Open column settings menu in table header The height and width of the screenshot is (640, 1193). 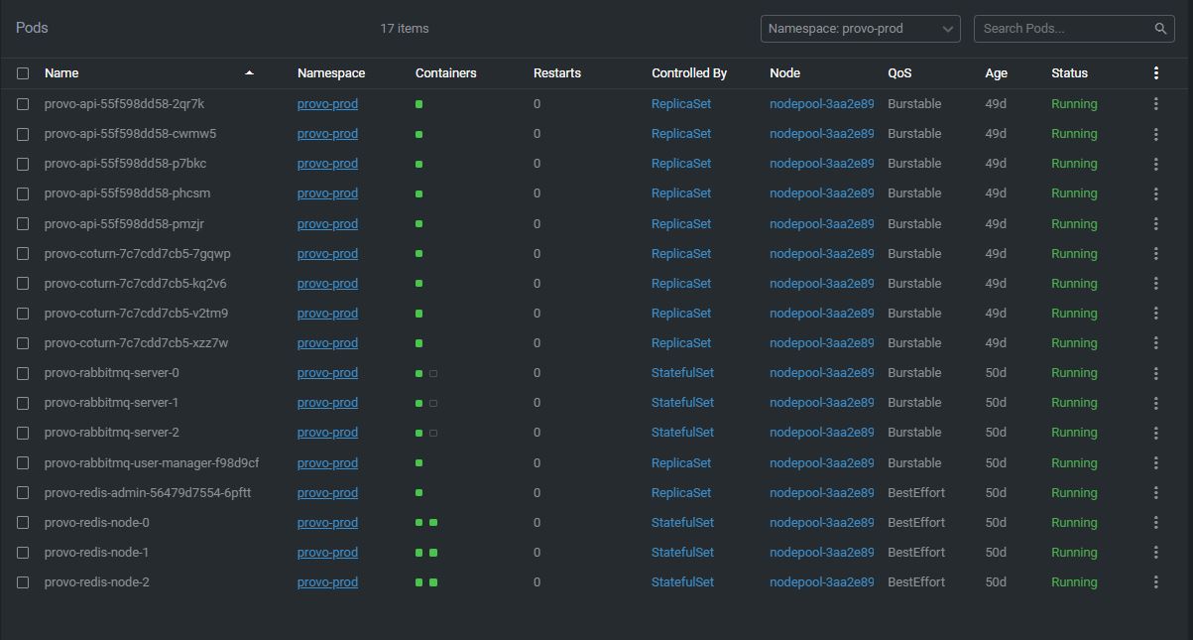click(x=1155, y=73)
